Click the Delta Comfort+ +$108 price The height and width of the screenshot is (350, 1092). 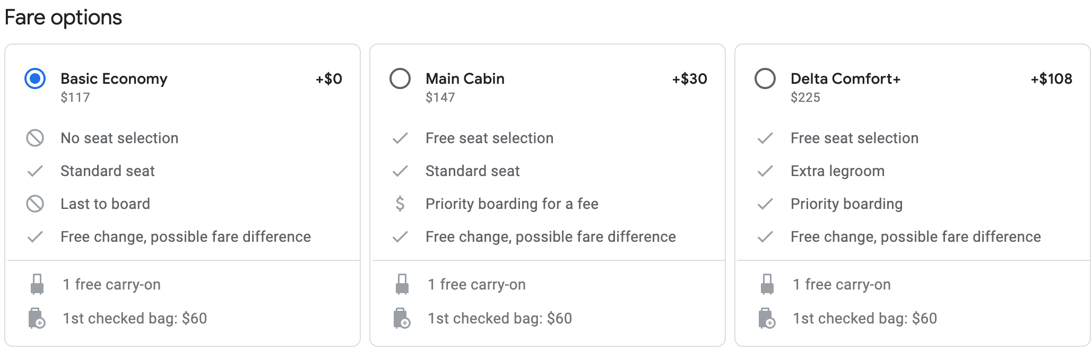pyautogui.click(x=1051, y=79)
